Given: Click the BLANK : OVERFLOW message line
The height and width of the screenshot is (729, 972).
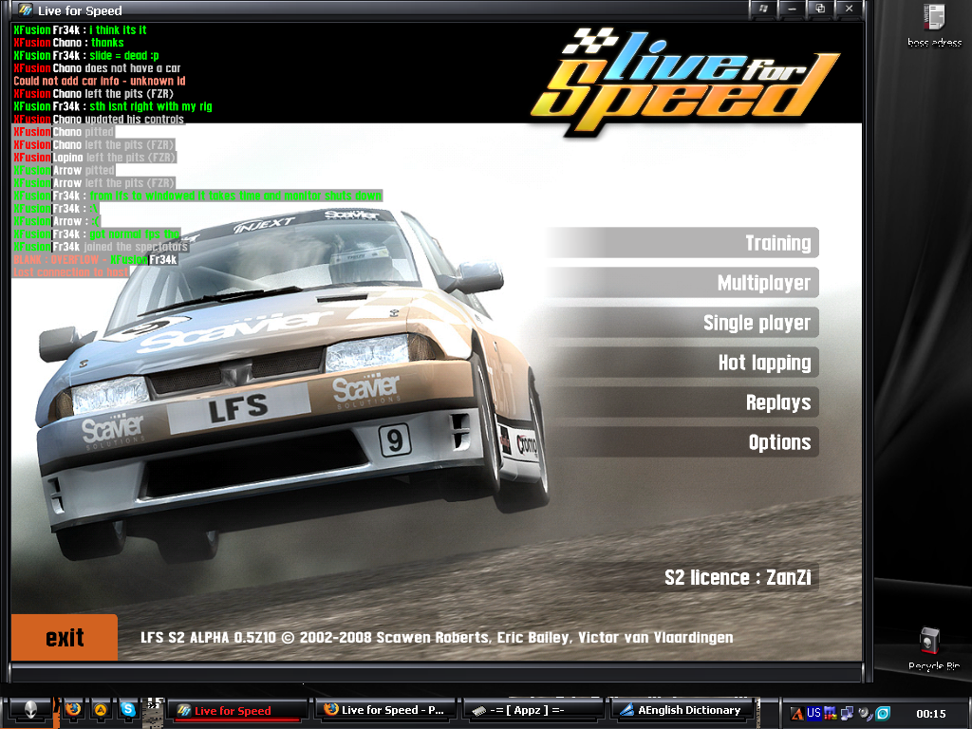Looking at the screenshot, I should pyautogui.click(x=95, y=259).
